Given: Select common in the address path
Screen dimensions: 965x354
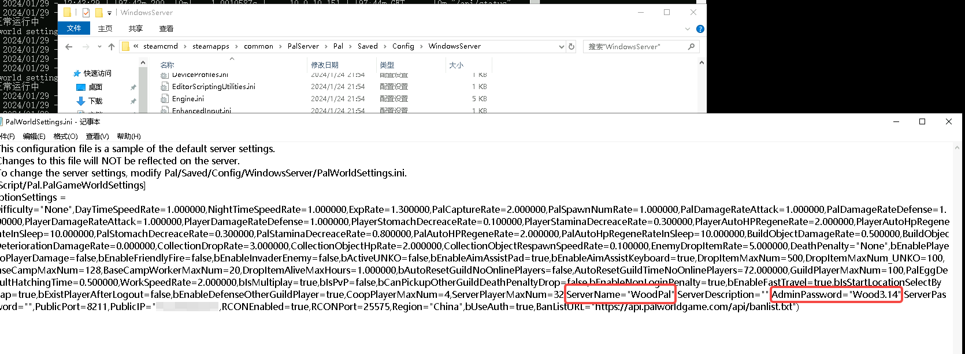Looking at the screenshot, I should click(x=258, y=46).
